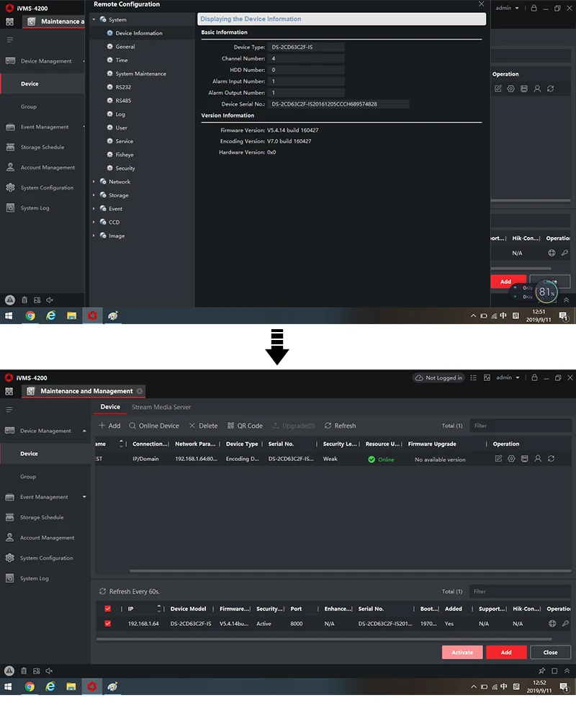Collapse the System node in Remote Configuration

tap(94, 19)
